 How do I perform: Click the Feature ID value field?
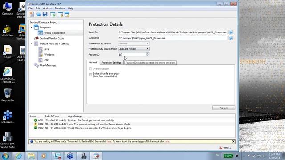[132, 54]
